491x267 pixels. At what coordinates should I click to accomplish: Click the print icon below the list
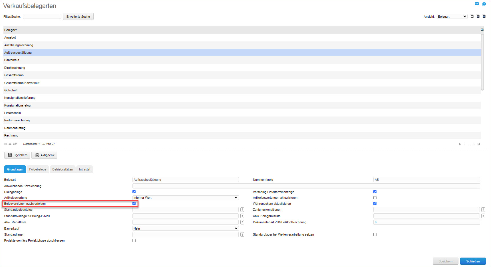pyautogui.click(x=10, y=144)
